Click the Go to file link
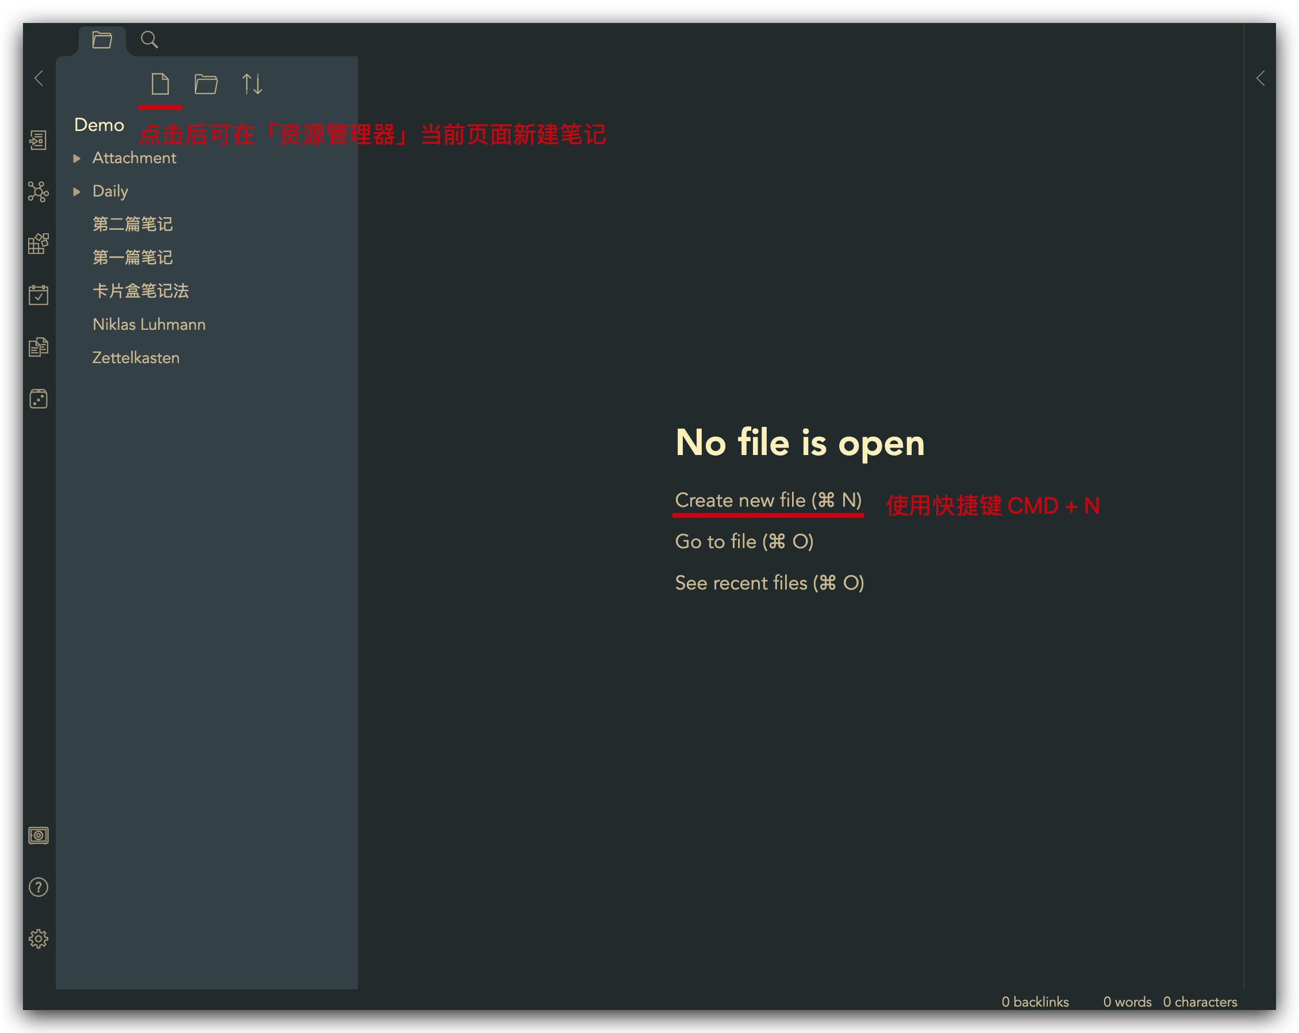 pyautogui.click(x=744, y=542)
